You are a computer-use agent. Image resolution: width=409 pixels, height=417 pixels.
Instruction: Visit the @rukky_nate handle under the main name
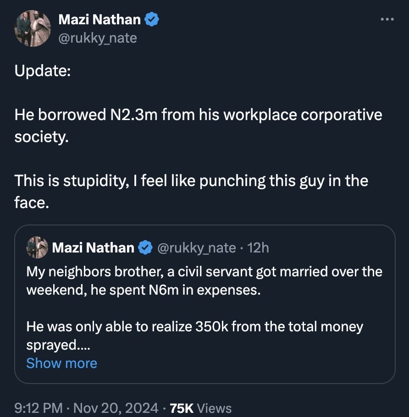tap(98, 38)
